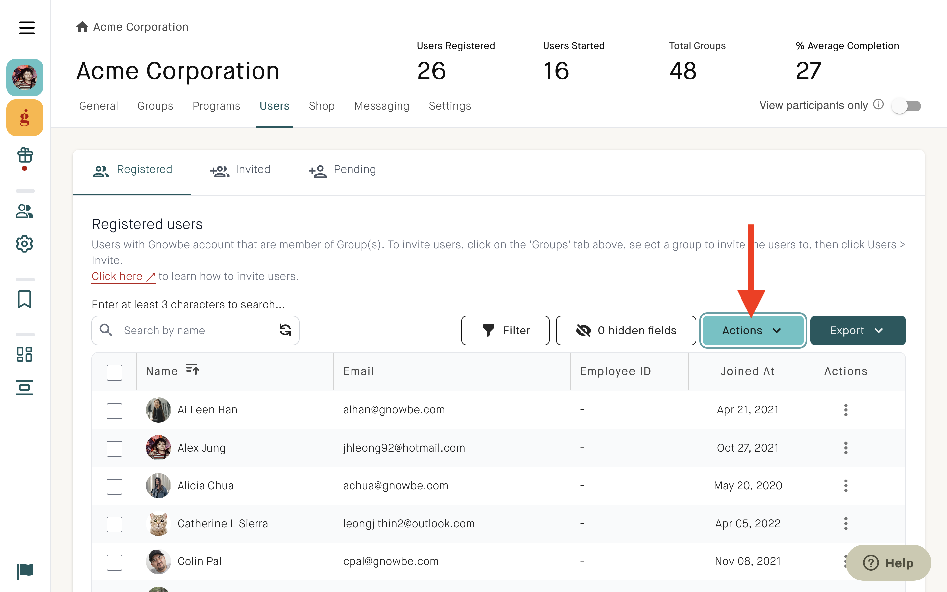Click email alhan@gnowbe.com
This screenshot has height=592, width=947.
pyautogui.click(x=394, y=410)
